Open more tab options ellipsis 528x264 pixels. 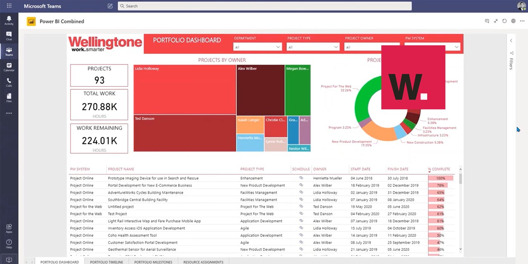[x=522, y=21]
